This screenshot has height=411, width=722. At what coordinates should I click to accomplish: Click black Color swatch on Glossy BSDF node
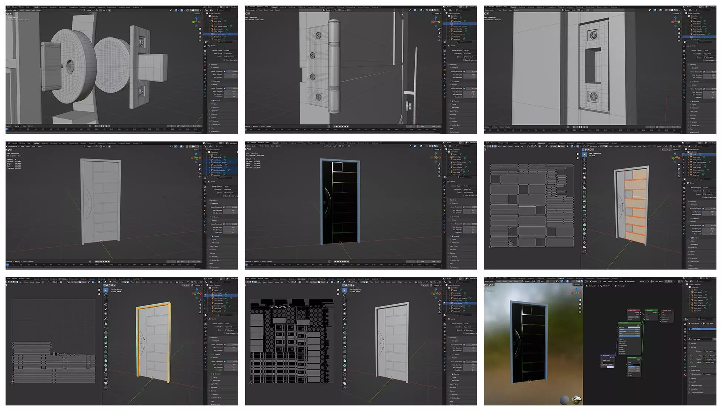pos(636,365)
